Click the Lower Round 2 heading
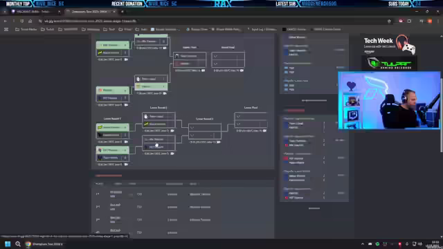 click(159, 108)
